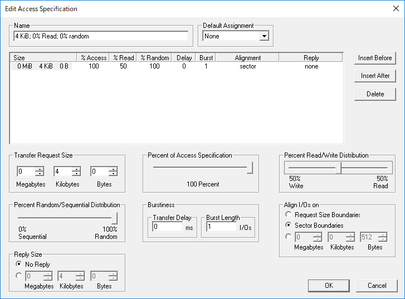The height and width of the screenshot is (299, 405).
Task: Select custom alignment size radio button
Action: (x=288, y=237)
